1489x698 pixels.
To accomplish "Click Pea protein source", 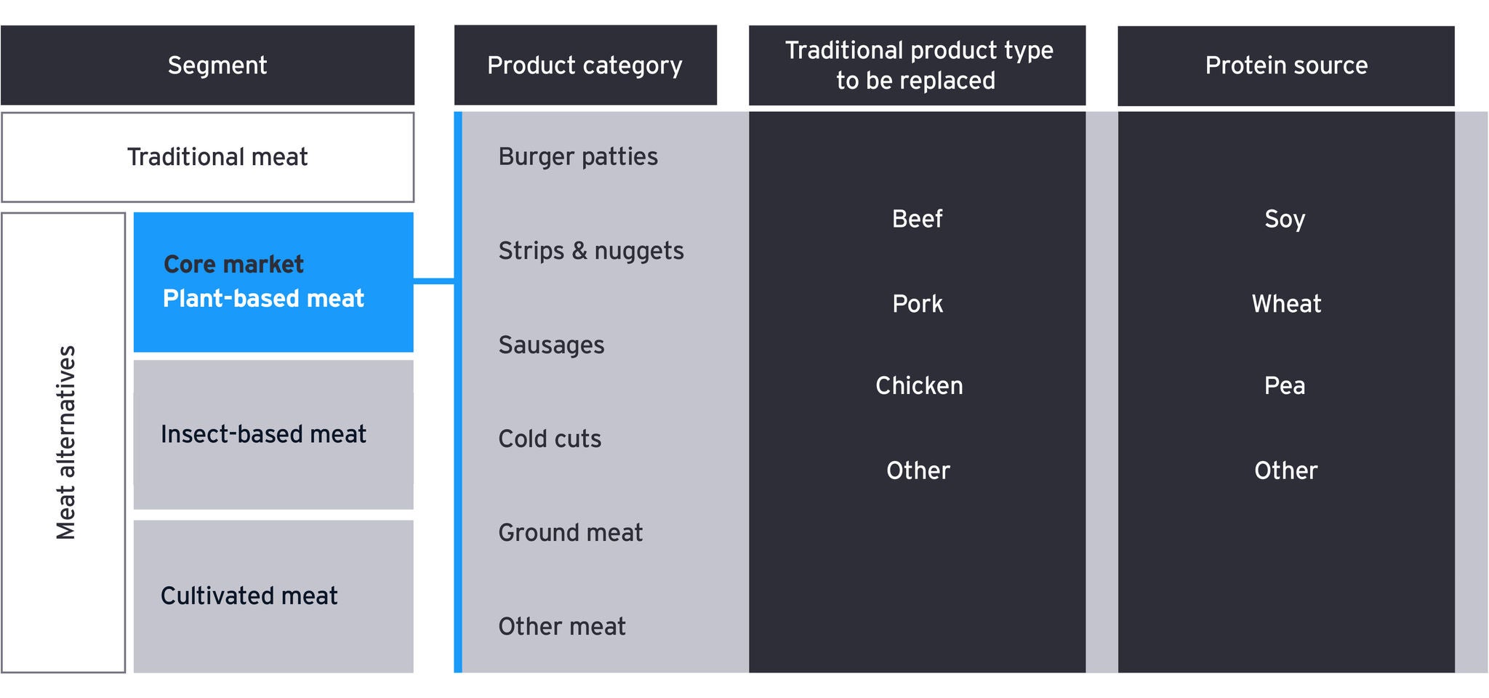I will (x=1285, y=386).
